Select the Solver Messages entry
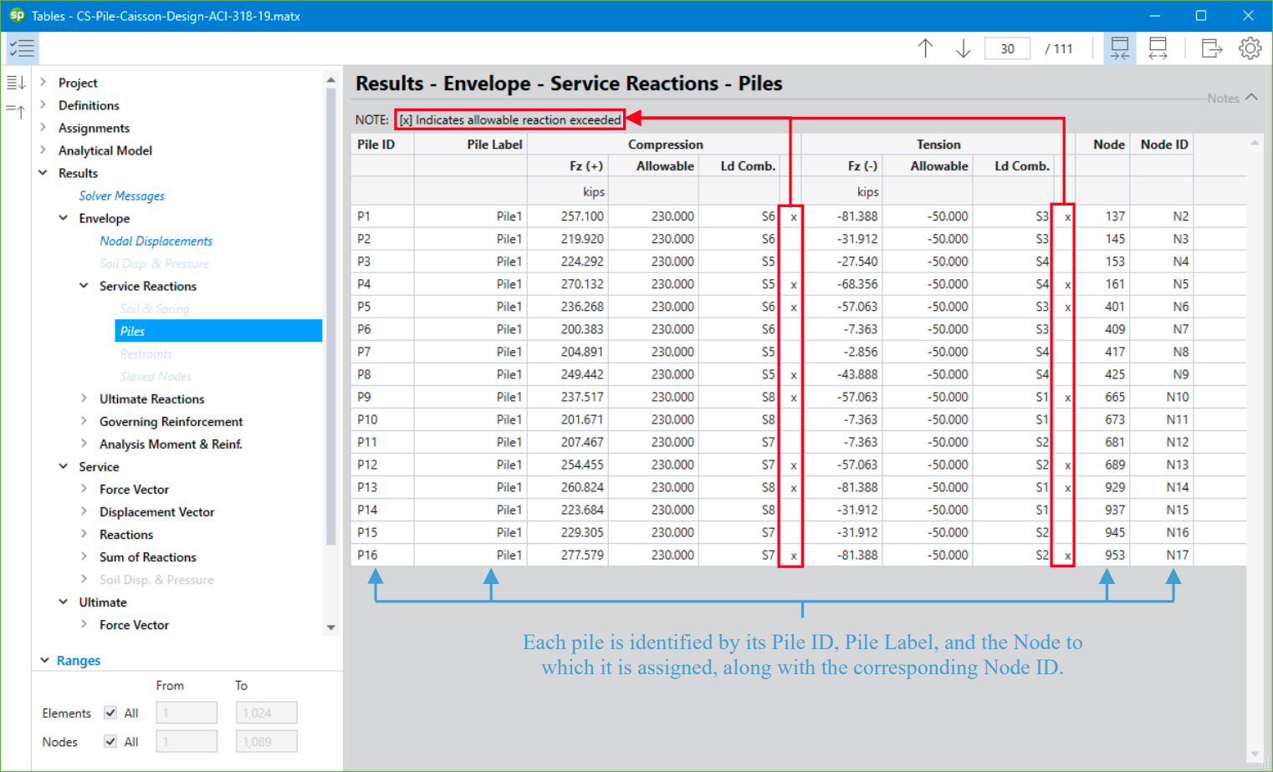The height and width of the screenshot is (772, 1273). [121, 196]
